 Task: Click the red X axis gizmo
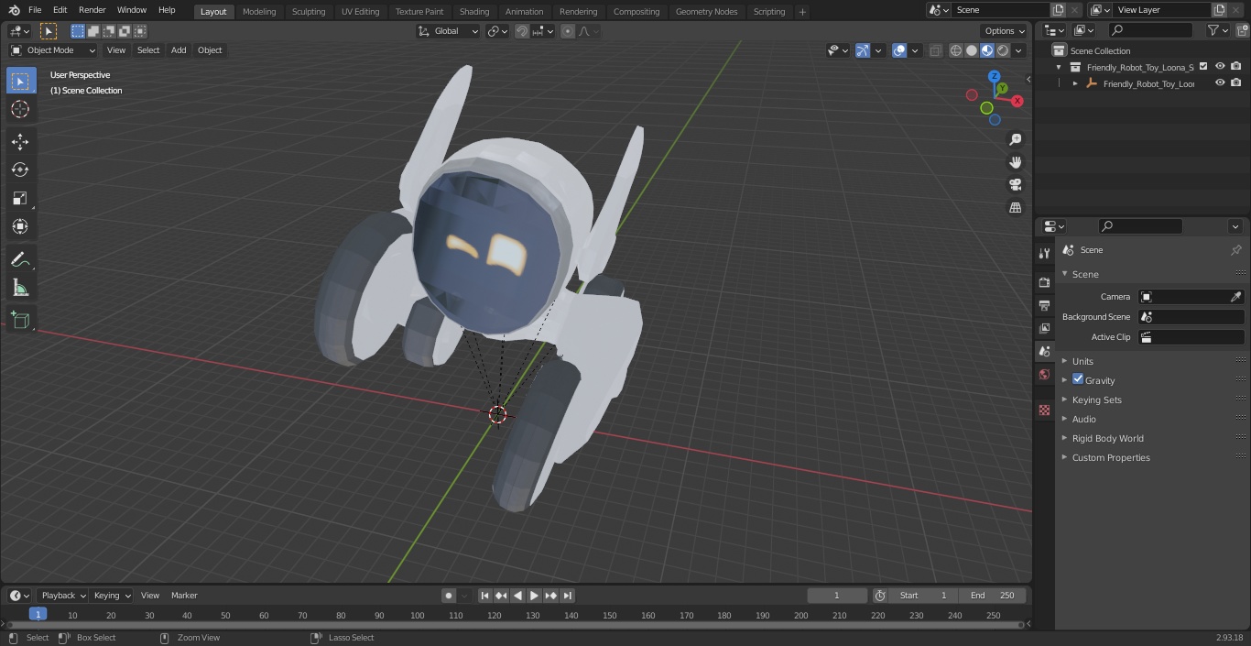coord(1017,101)
